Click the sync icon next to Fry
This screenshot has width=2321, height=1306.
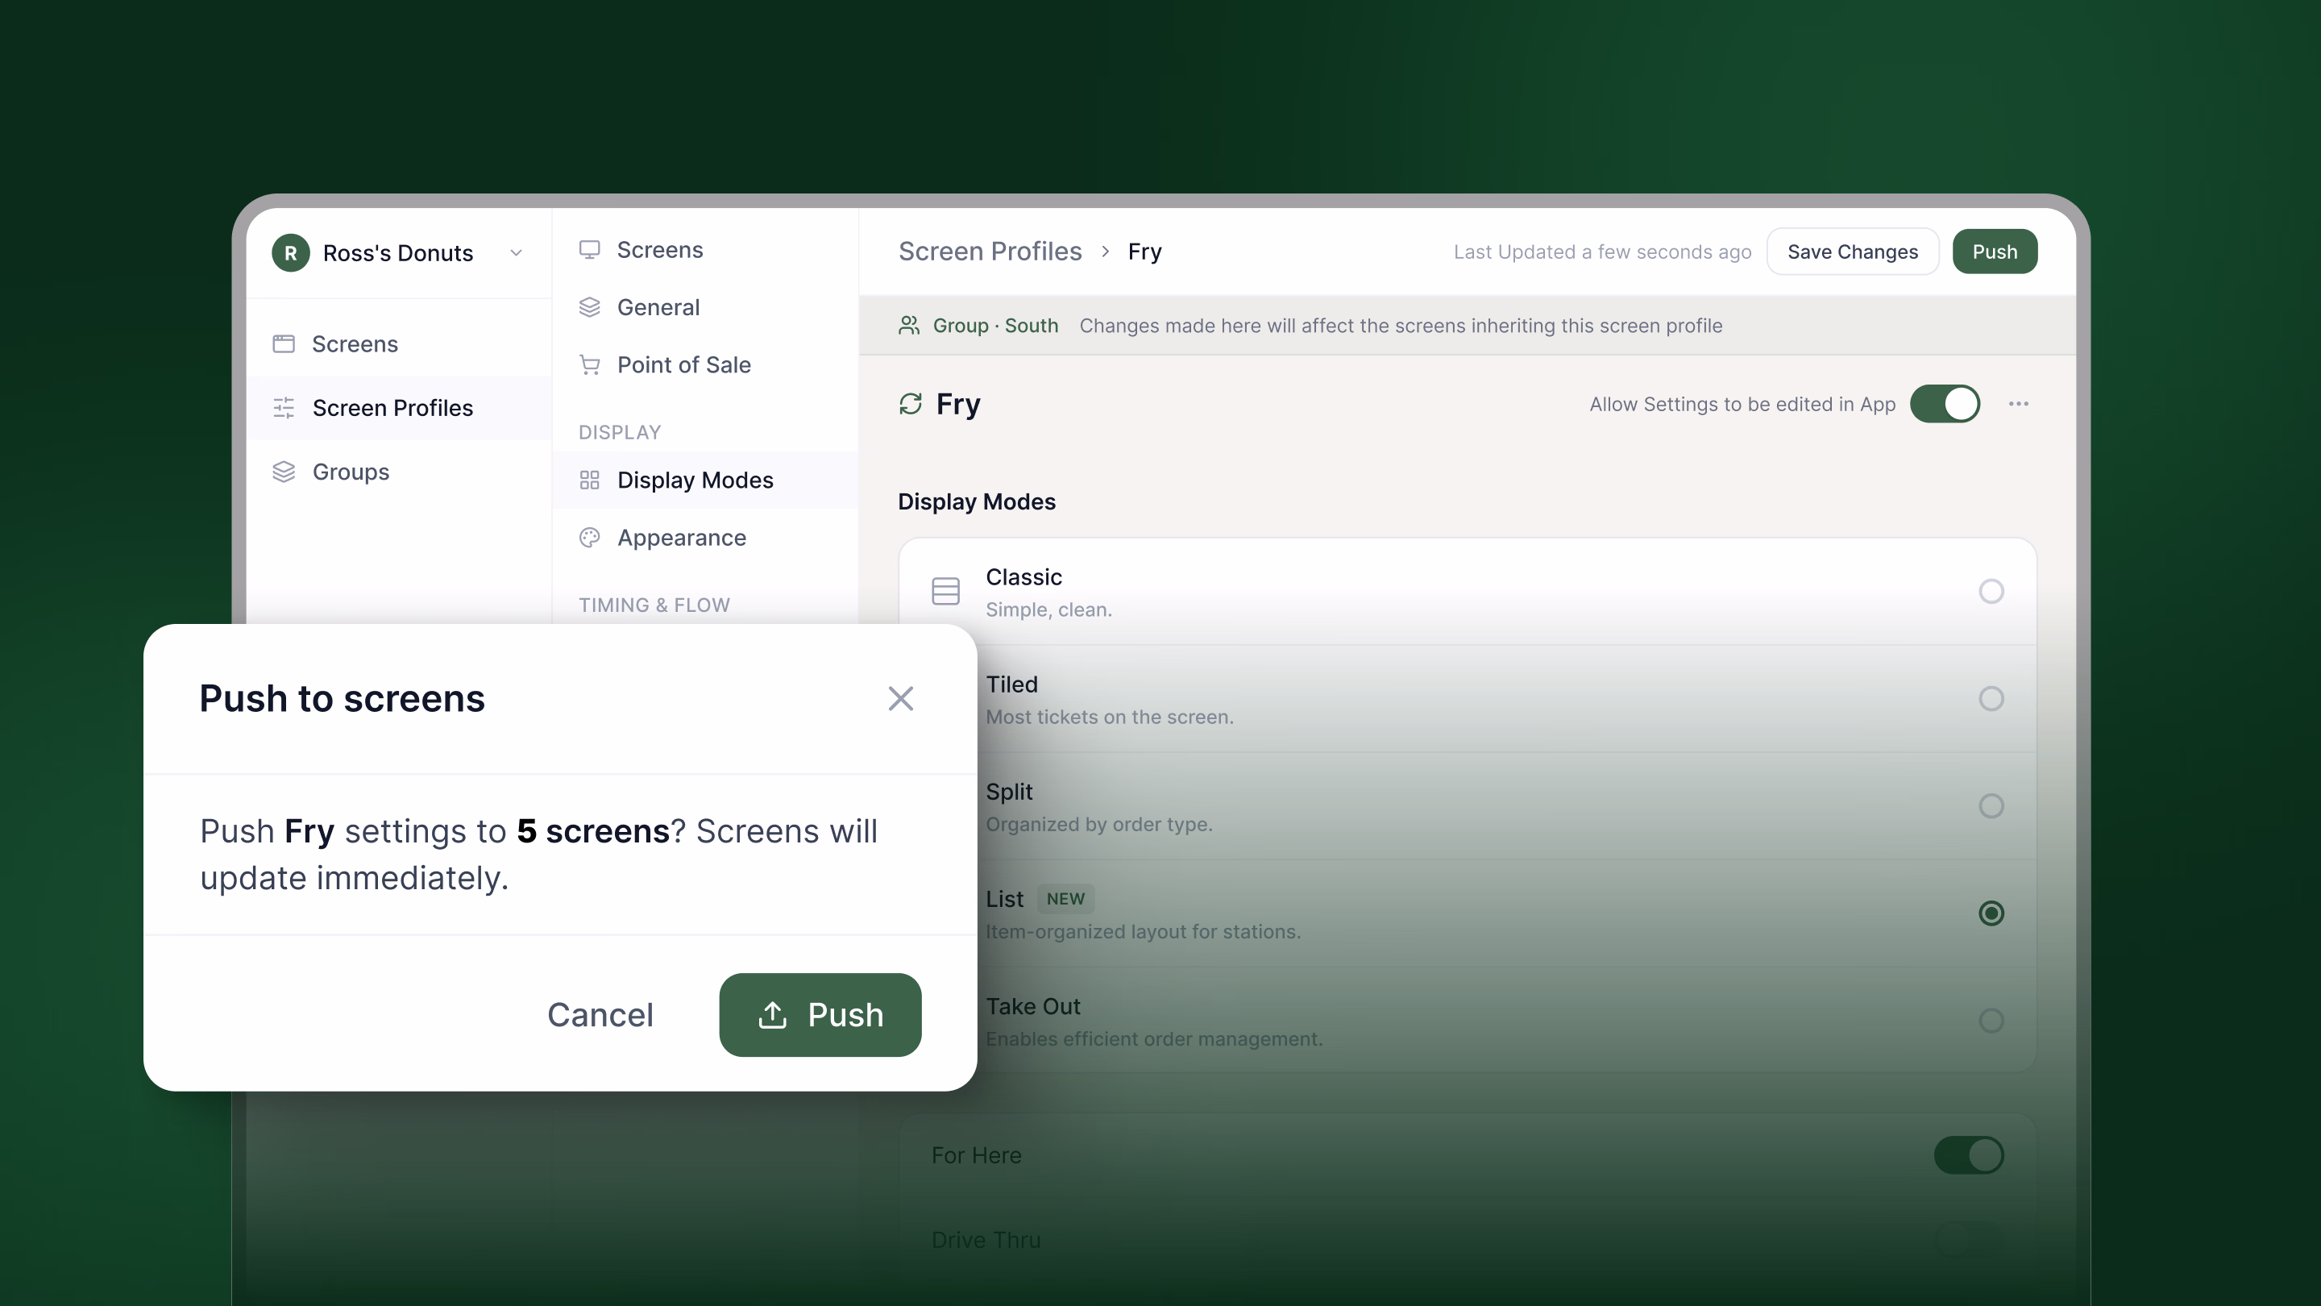point(910,404)
